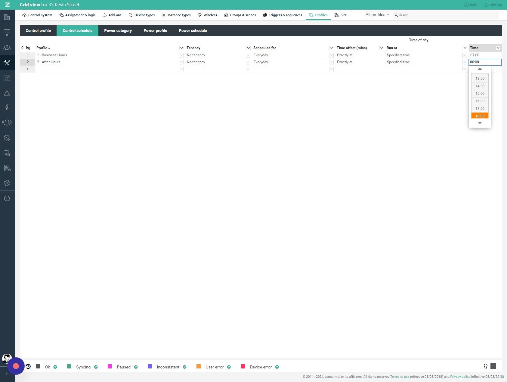Image resolution: width=507 pixels, height=382 pixels.
Task: Click the Search input field
Action: 447,15
